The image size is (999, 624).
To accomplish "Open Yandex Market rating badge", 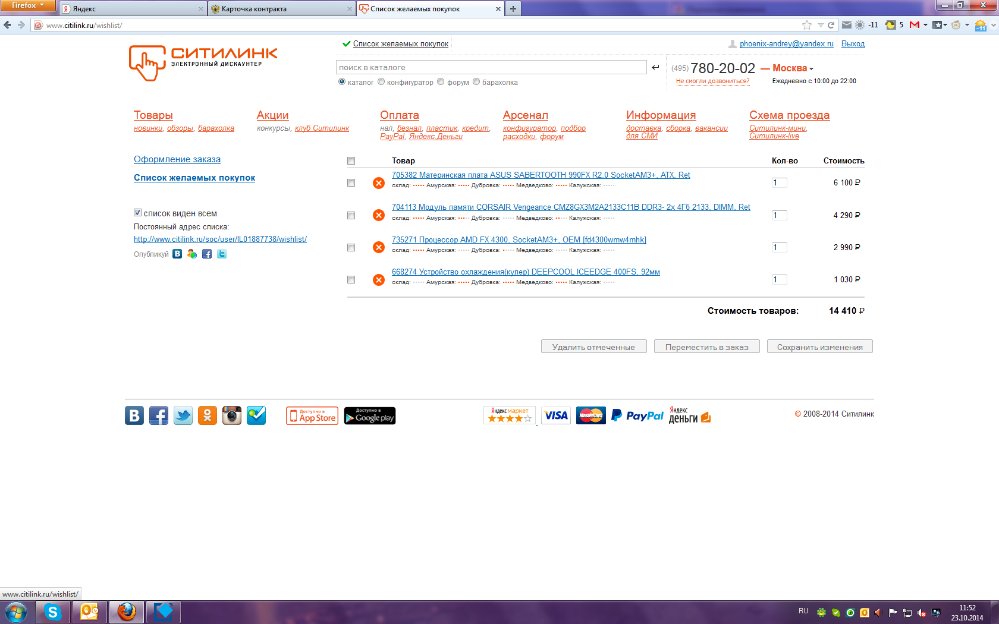I will [510, 415].
